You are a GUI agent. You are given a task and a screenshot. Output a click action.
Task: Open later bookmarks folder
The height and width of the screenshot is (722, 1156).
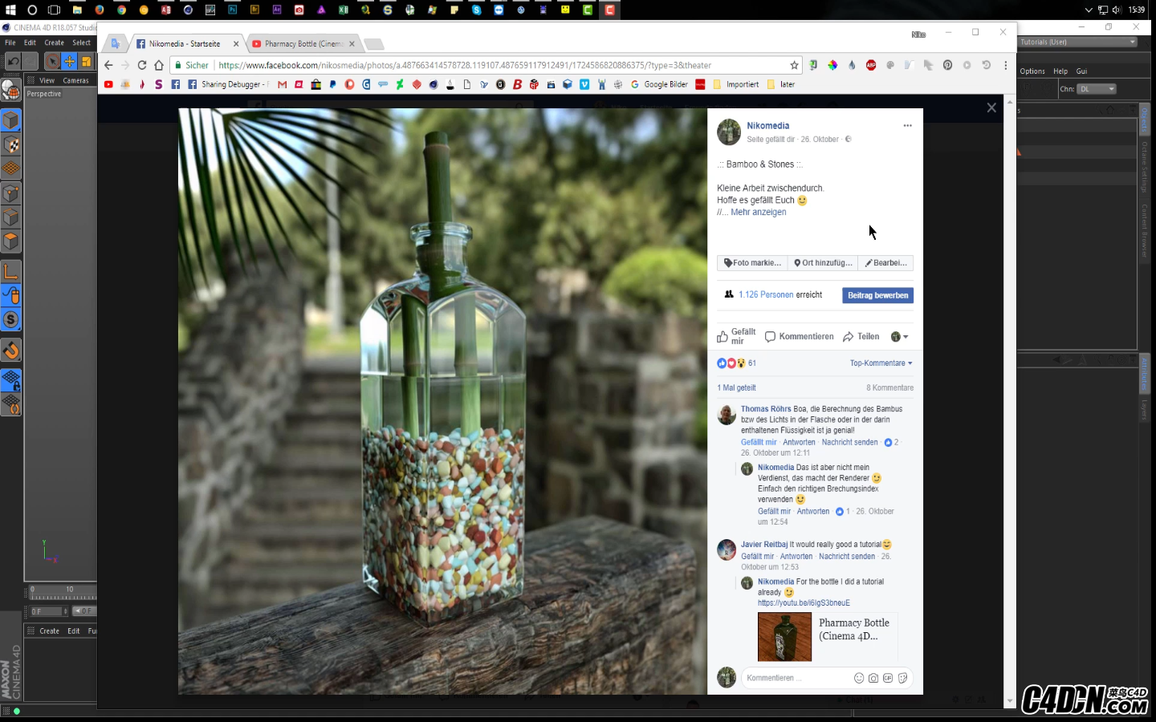781,84
